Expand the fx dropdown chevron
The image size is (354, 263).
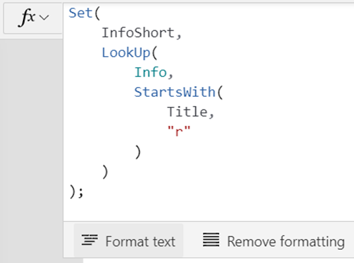point(44,17)
